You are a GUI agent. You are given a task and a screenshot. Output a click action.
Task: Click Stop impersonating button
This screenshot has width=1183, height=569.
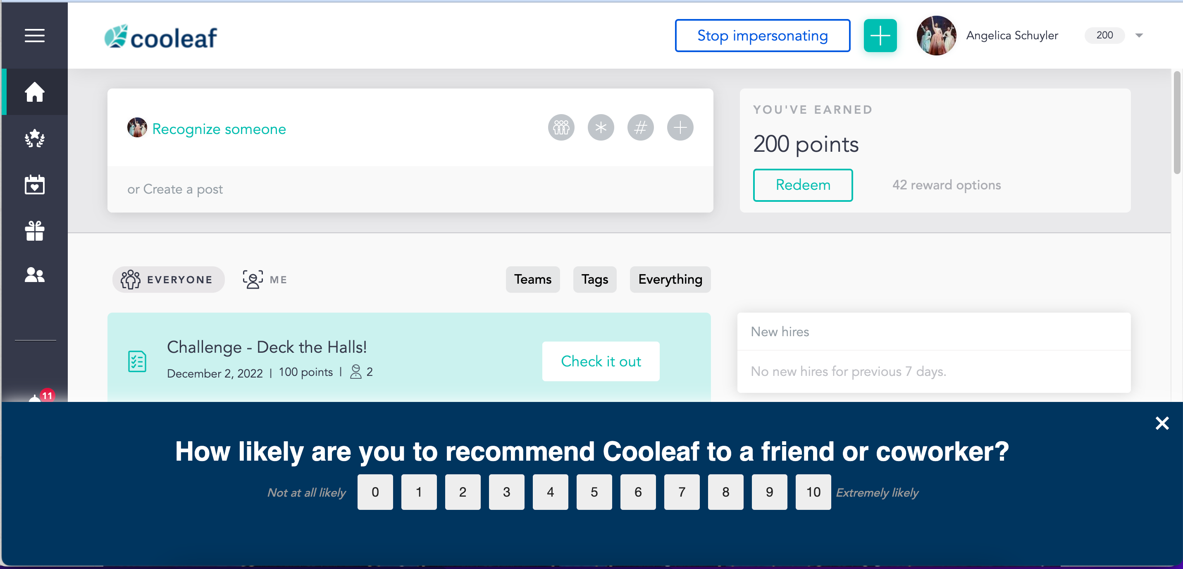click(x=762, y=36)
